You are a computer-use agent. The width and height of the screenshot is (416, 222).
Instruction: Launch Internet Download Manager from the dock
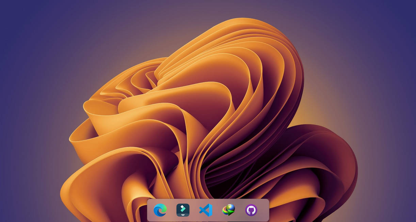[228, 210]
